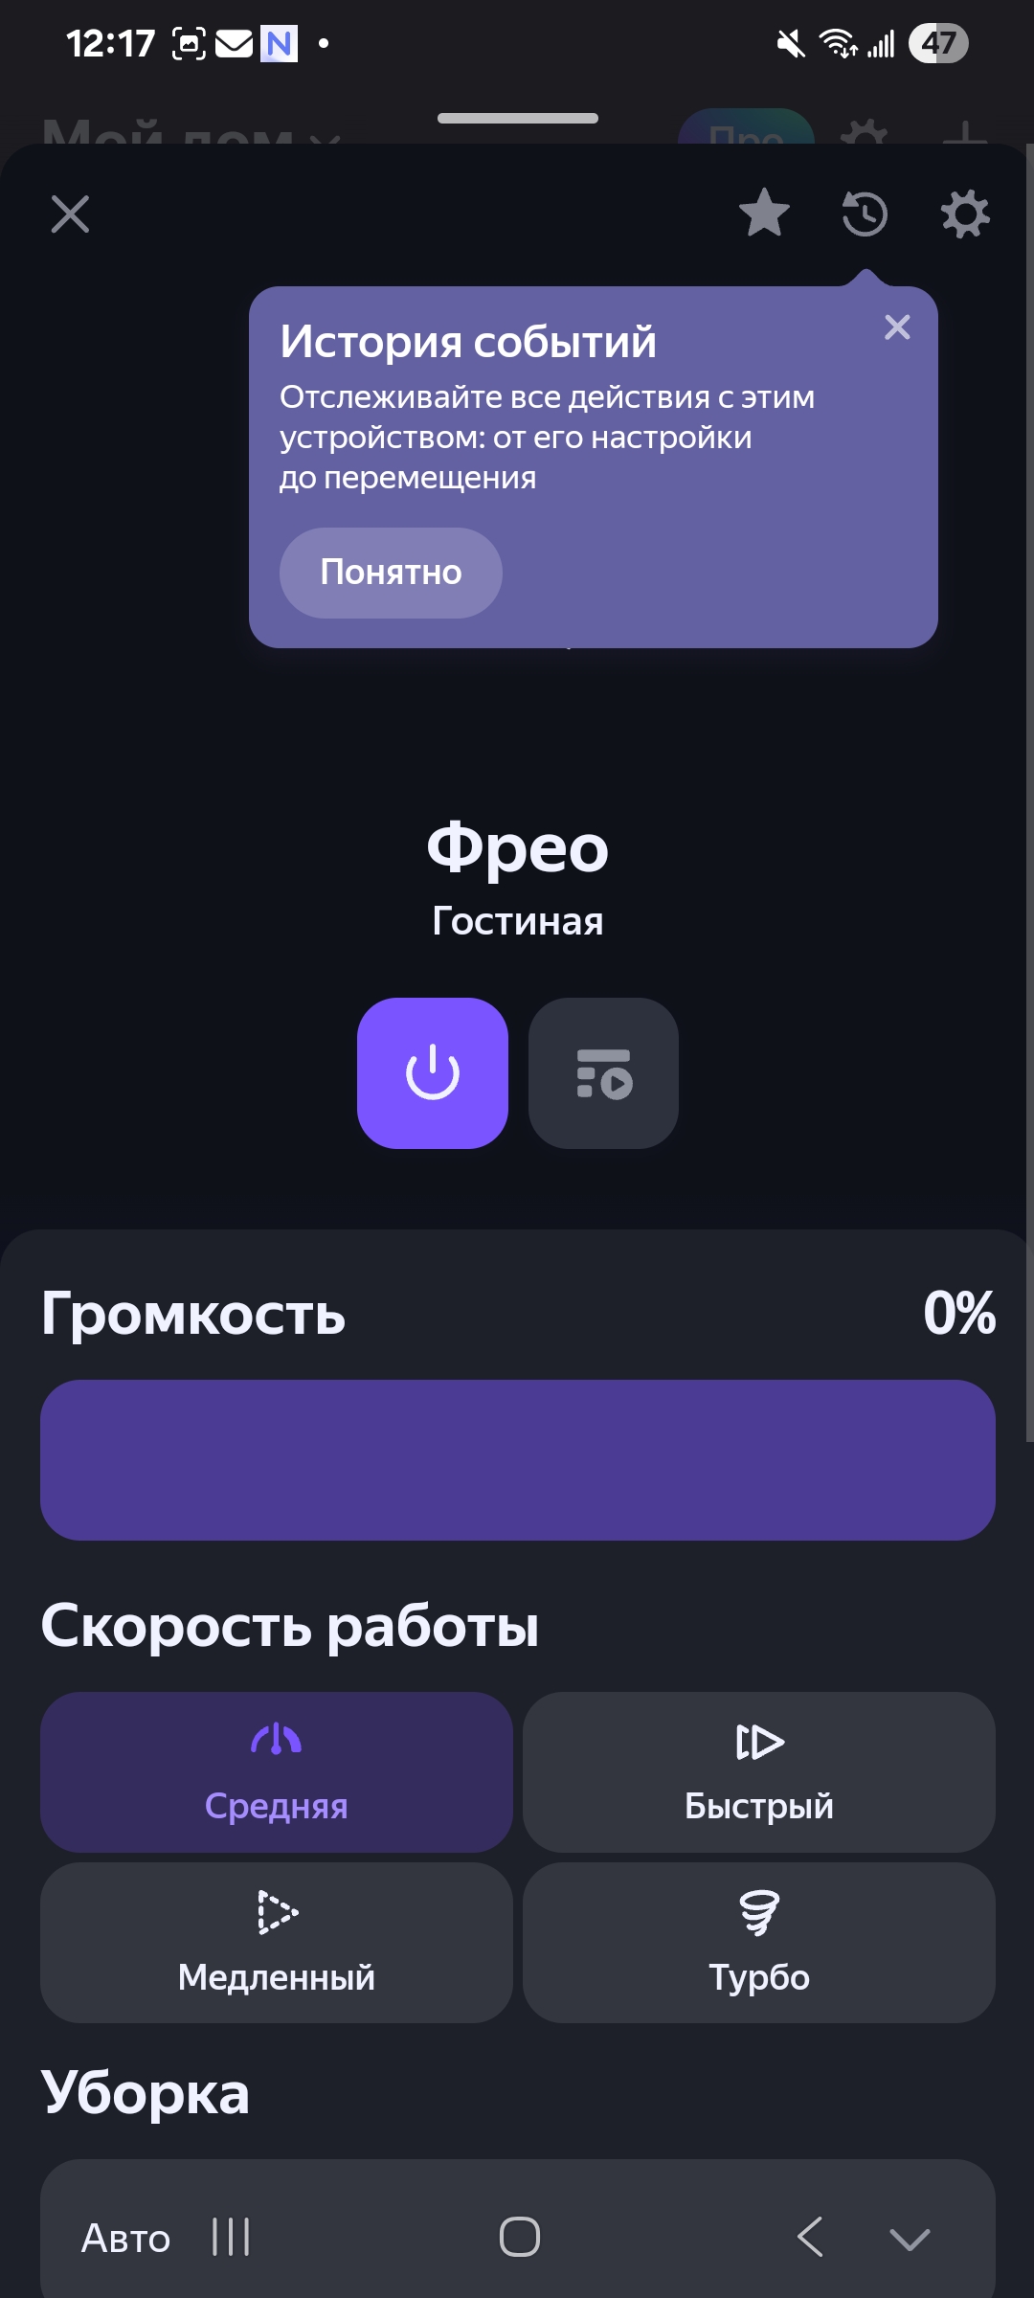Open the scenarios playlist icon button
The image size is (1034, 2298).
pos(603,1072)
